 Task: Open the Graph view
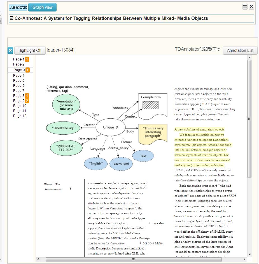pyautogui.click(x=42, y=7)
